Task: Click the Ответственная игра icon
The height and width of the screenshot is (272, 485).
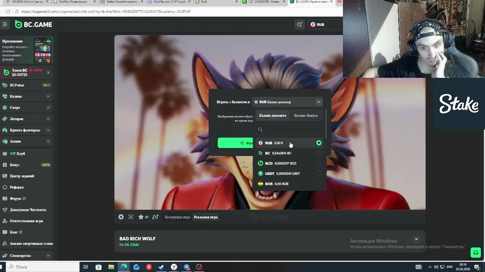Action: (5, 221)
